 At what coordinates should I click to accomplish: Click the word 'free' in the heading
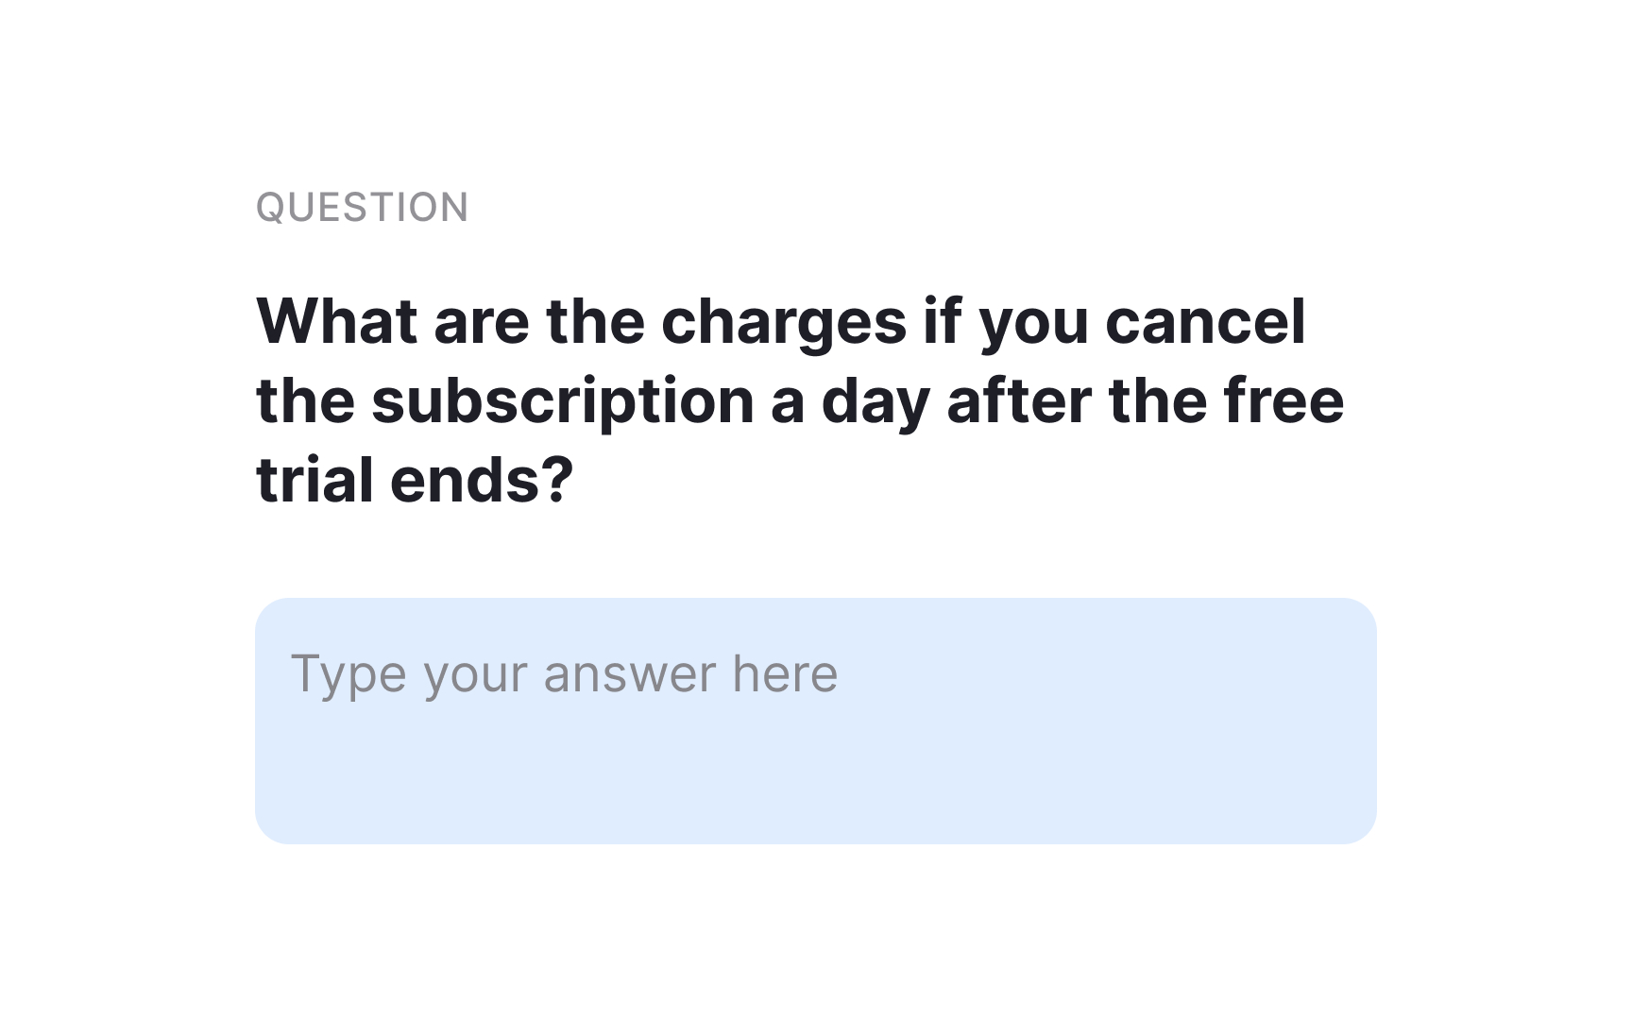point(1283,400)
